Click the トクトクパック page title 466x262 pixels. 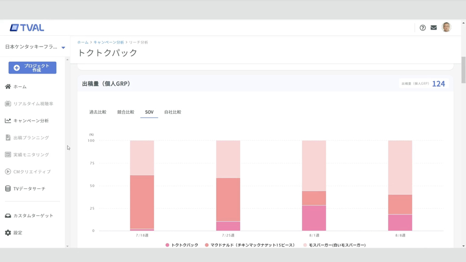[107, 53]
